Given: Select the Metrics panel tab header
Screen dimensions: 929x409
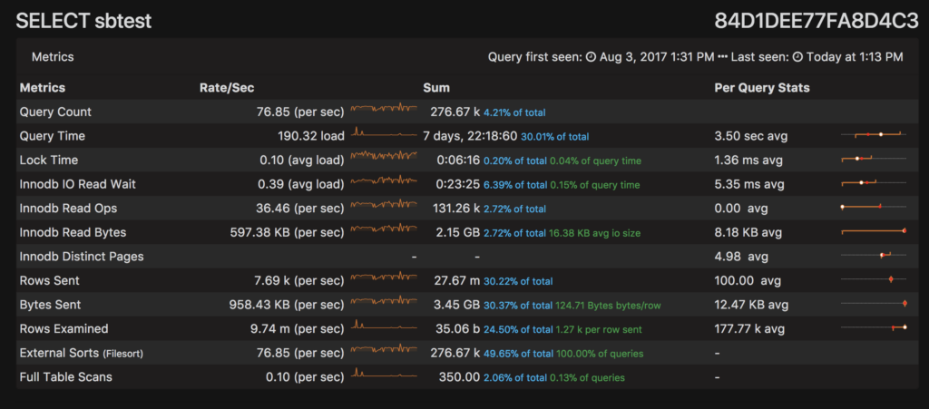Looking at the screenshot, I should [53, 57].
